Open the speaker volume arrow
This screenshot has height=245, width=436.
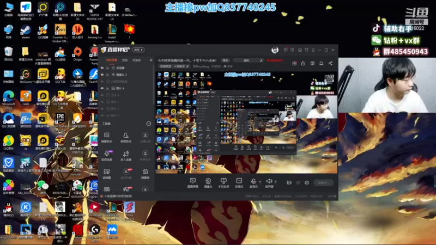(x=276, y=182)
